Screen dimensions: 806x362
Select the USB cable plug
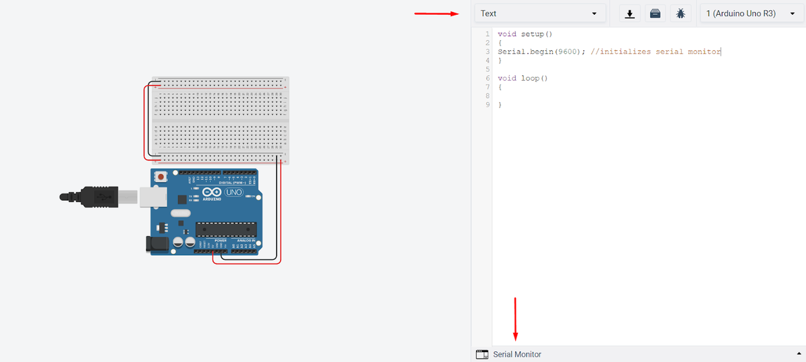tap(87, 196)
